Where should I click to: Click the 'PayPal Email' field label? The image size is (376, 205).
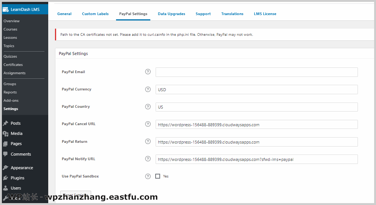pyautogui.click(x=73, y=72)
